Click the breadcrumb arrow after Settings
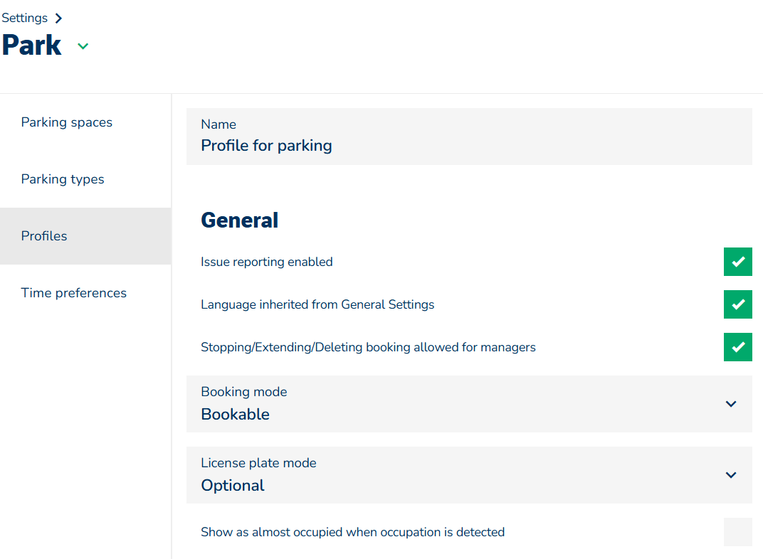This screenshot has width=763, height=559. tap(58, 18)
